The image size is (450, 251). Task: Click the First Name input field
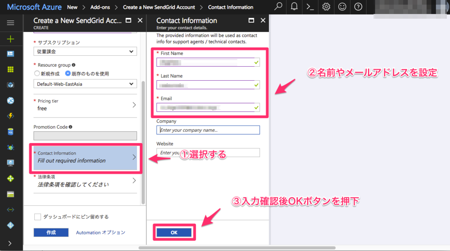click(208, 62)
